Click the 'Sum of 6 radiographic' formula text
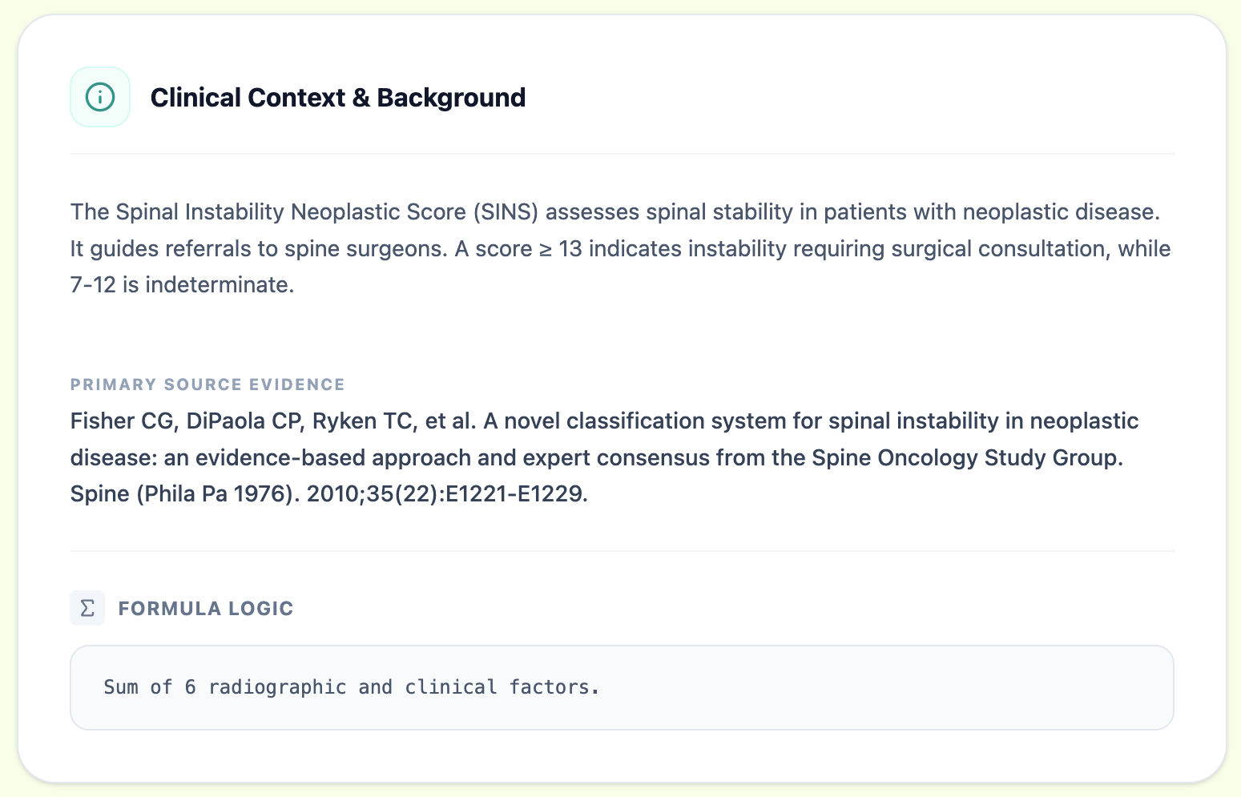1241x797 pixels. tap(224, 687)
